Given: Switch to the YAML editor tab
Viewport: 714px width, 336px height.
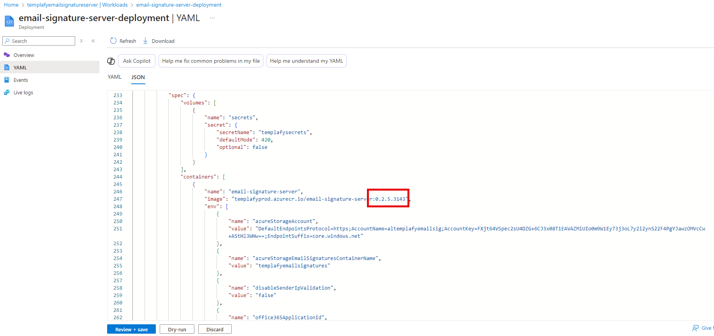Looking at the screenshot, I should (x=115, y=77).
